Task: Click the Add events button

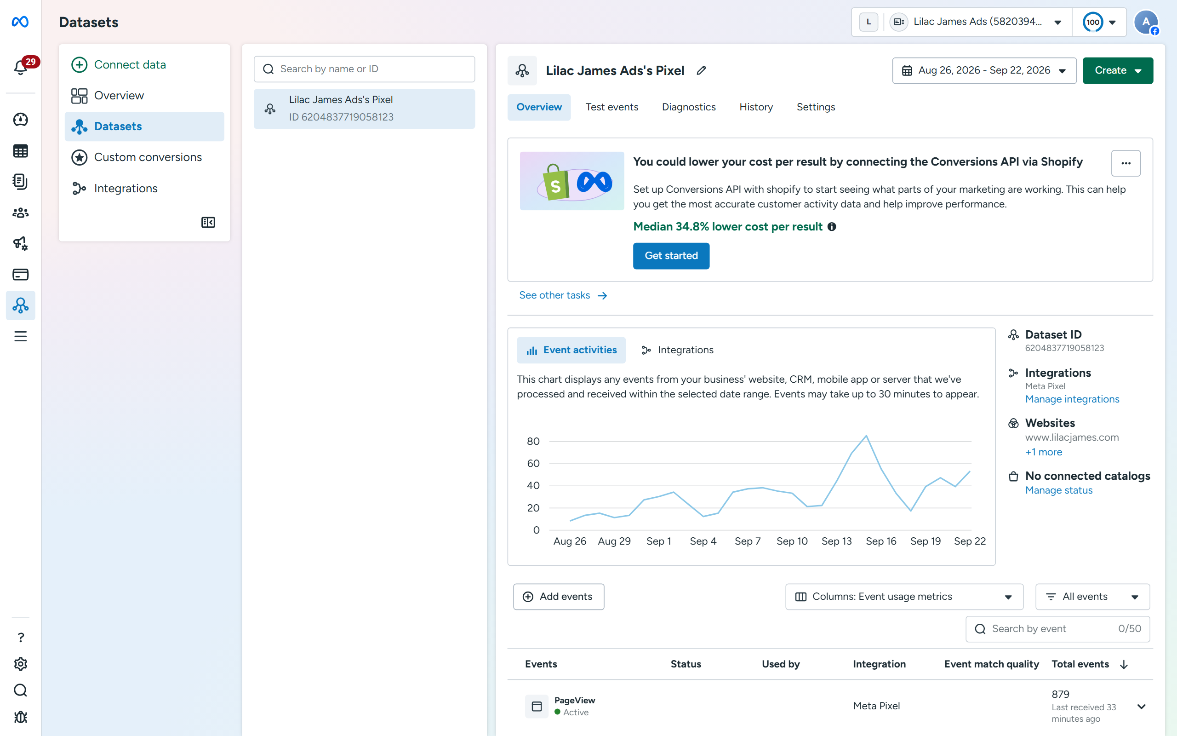Action: click(558, 597)
